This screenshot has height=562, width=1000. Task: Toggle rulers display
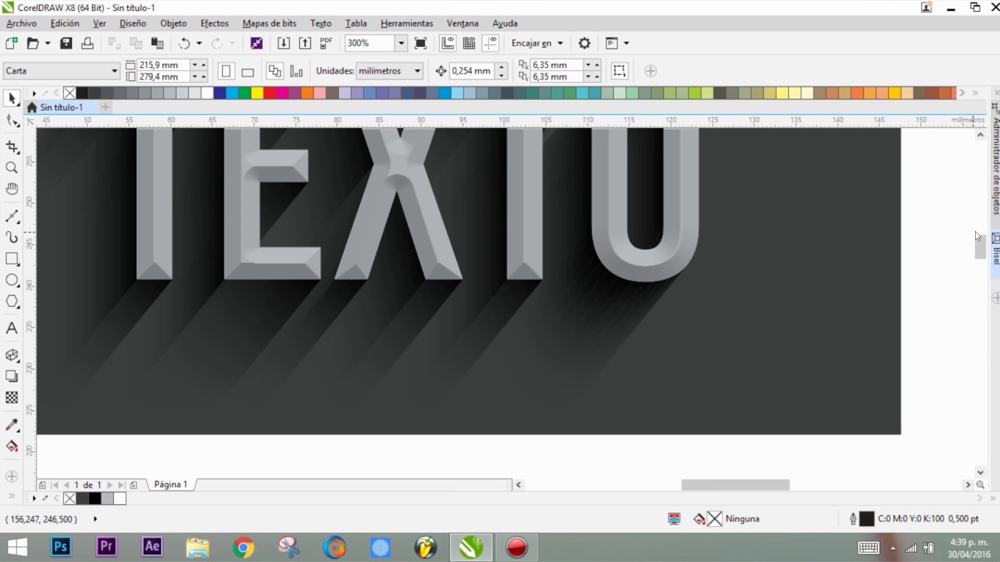pos(448,44)
